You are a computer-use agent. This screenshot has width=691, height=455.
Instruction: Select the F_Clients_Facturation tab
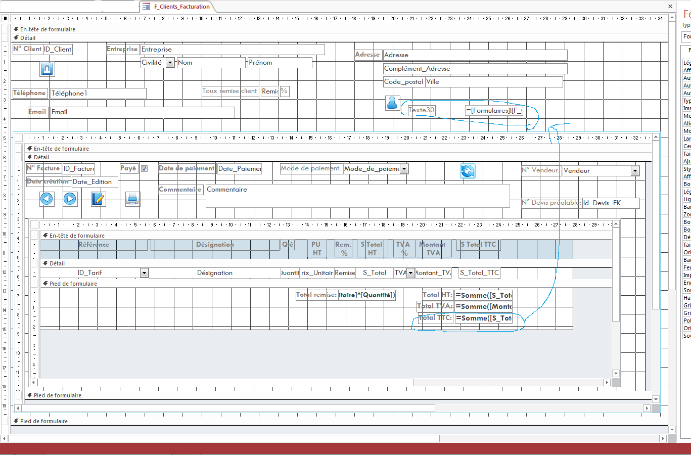182,7
